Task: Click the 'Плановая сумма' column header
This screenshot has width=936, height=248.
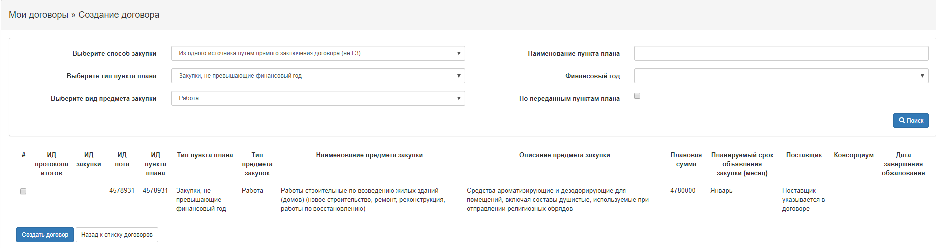Action: (x=686, y=159)
